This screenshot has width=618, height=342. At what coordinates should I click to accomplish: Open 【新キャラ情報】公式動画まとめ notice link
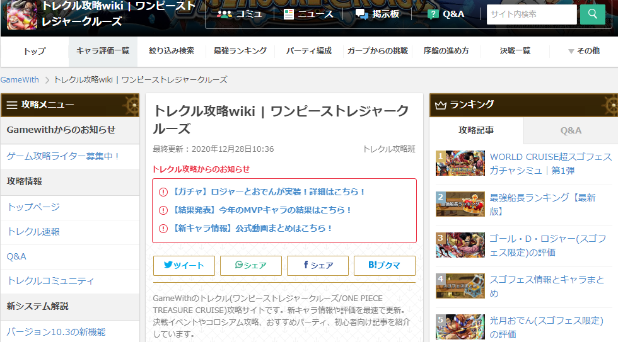(252, 228)
